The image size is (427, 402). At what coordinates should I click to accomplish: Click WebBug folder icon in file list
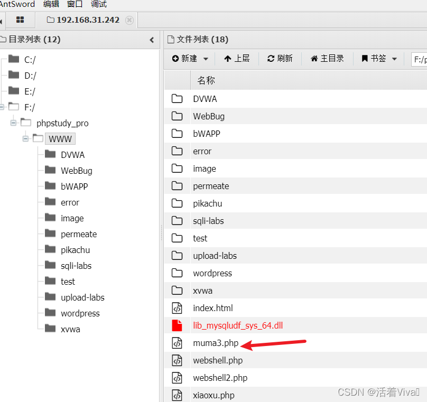tap(177, 116)
